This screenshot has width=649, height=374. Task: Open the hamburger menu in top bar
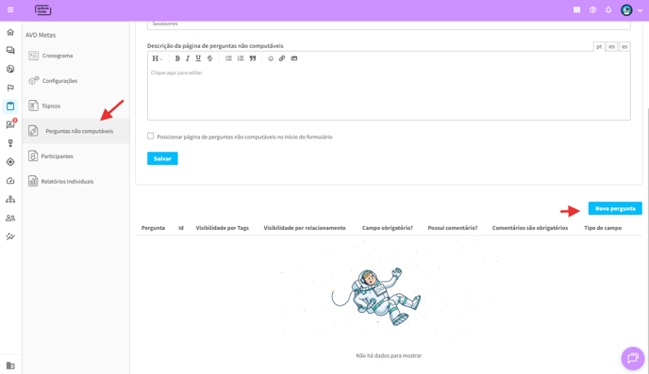coord(10,10)
